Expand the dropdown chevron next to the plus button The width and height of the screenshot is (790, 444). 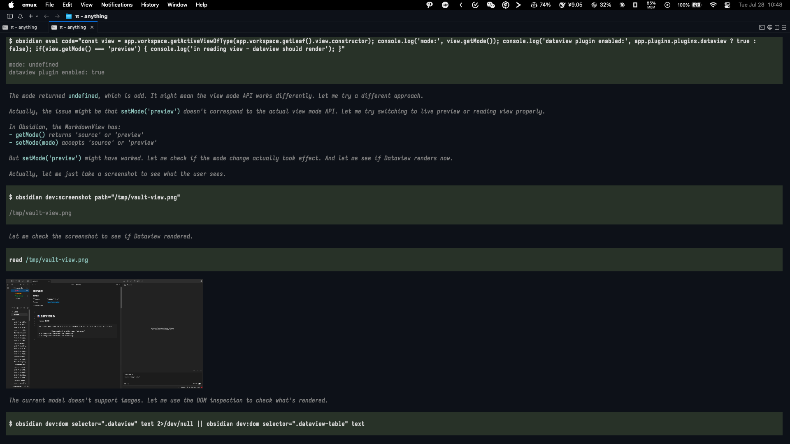(x=37, y=16)
